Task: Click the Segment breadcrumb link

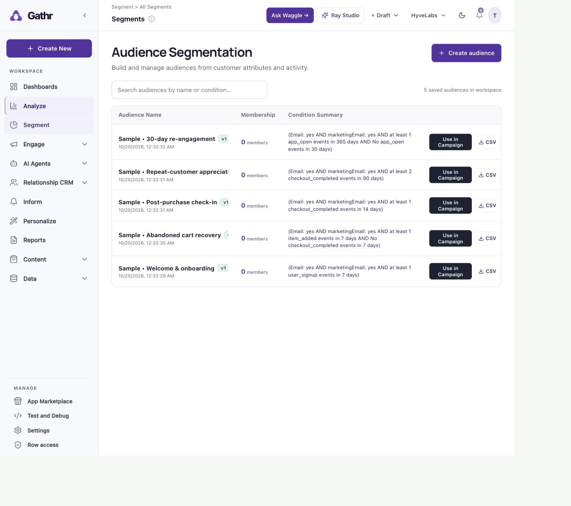Action: point(122,7)
